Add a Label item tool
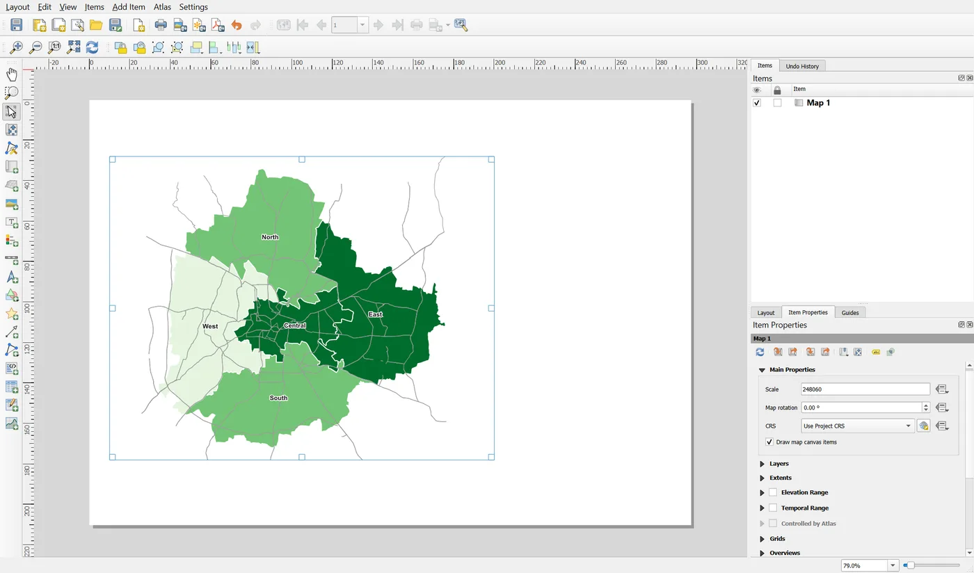The image size is (974, 573). (12, 223)
